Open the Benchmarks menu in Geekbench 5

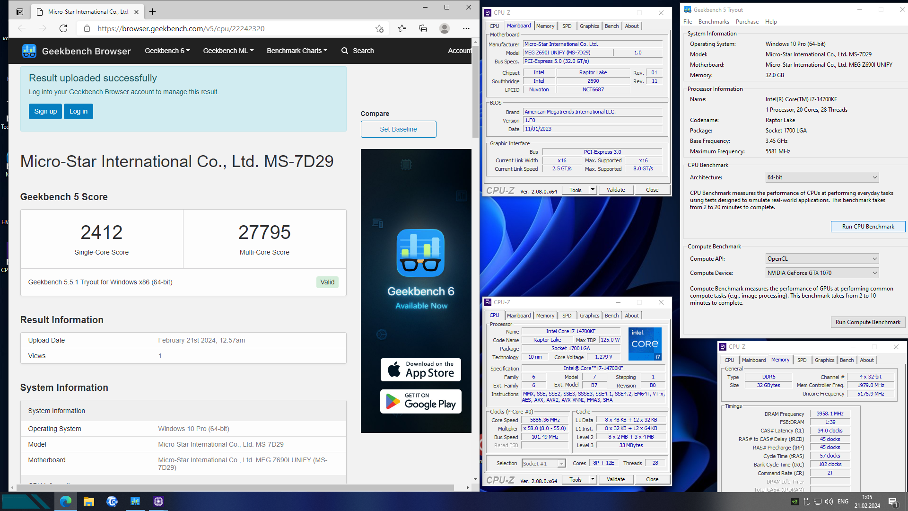[x=714, y=22]
